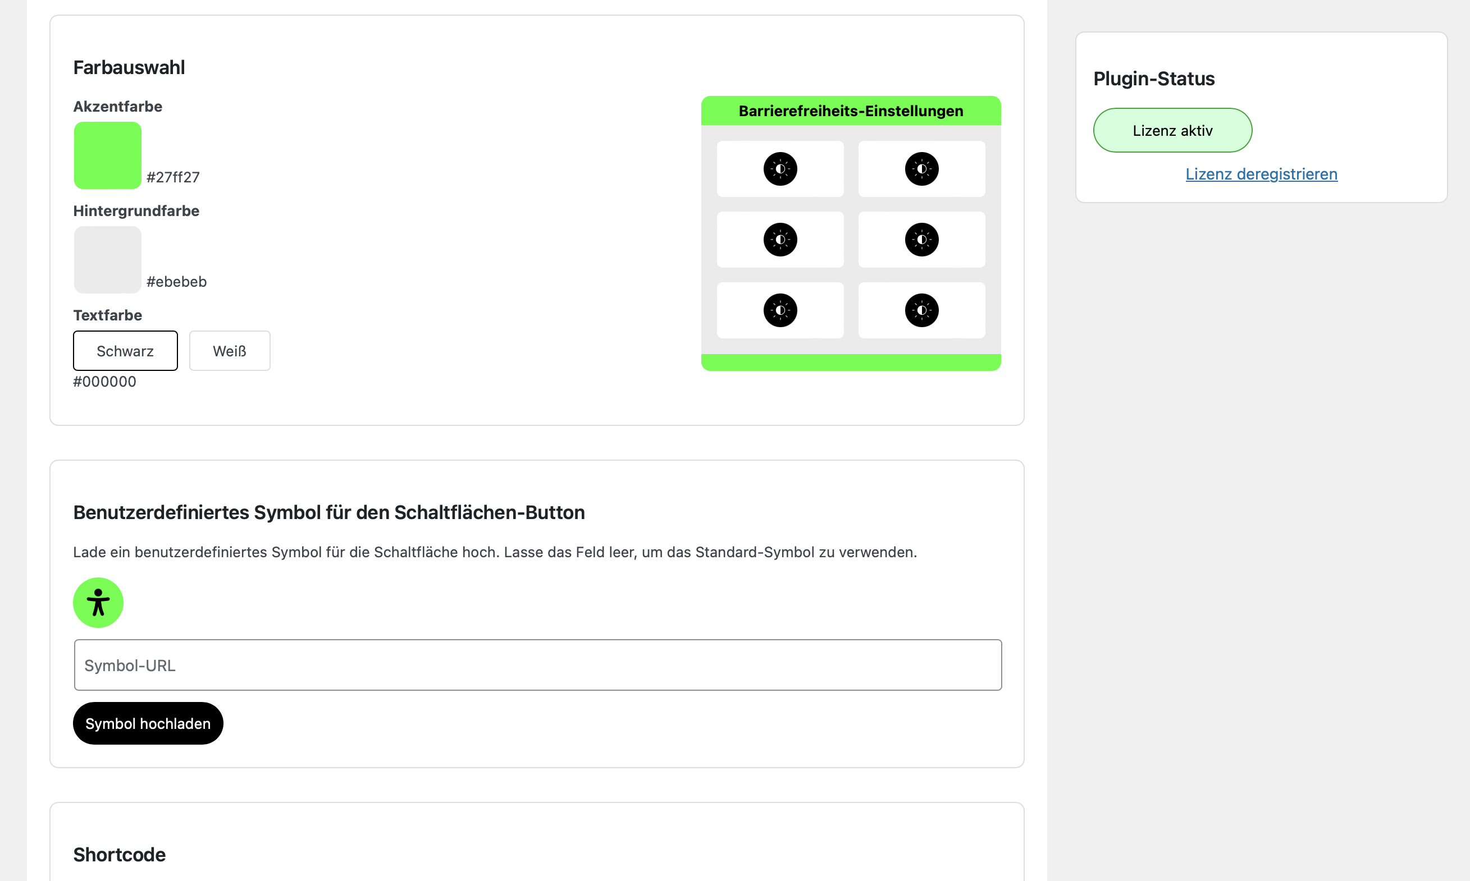Click the green accessibility person icon
Viewport: 1470px width, 881px height.
click(x=98, y=603)
